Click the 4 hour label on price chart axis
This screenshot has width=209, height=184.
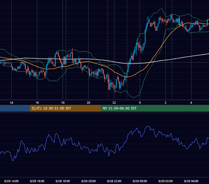click(x=191, y=103)
